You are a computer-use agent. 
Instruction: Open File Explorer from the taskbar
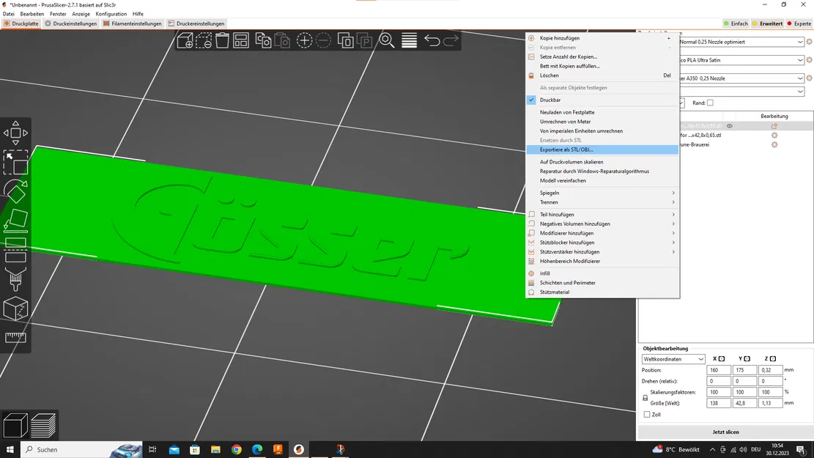(x=215, y=450)
